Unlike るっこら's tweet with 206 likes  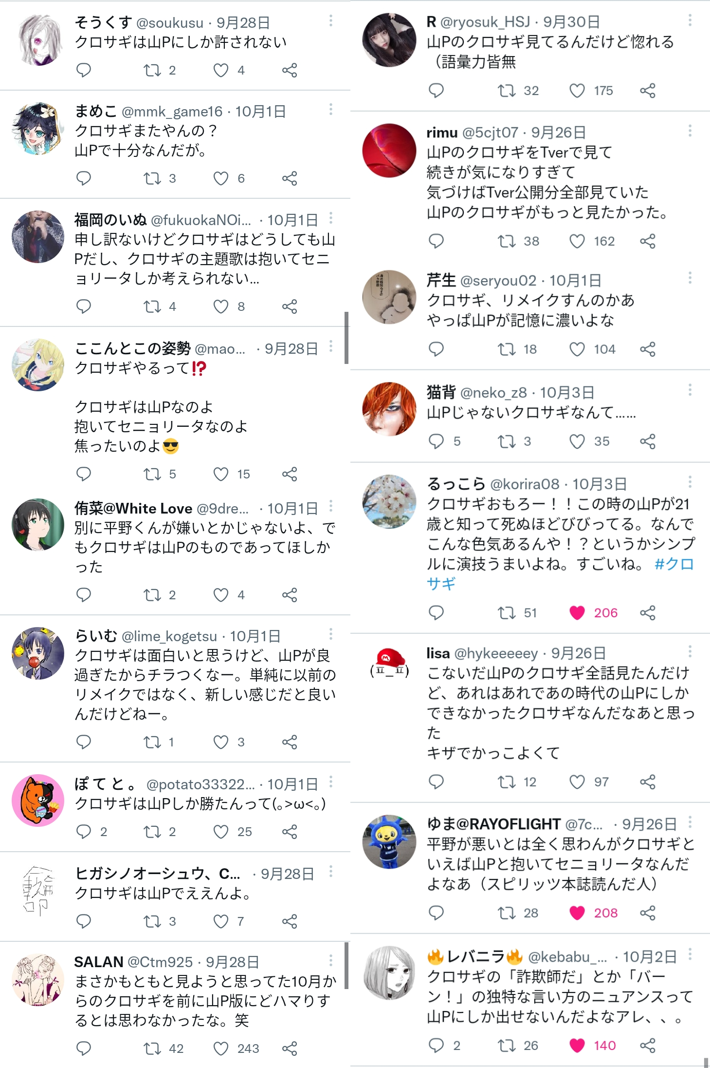[x=577, y=613]
